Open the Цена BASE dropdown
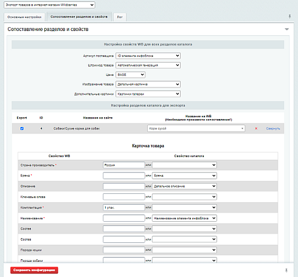This screenshot has width=298, height=277. pyautogui.click(x=130, y=75)
